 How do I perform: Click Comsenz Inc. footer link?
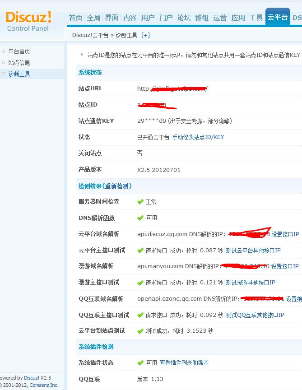(44, 385)
